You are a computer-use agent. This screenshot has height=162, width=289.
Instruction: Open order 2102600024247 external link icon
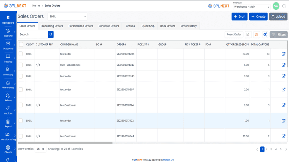tap(283, 65)
